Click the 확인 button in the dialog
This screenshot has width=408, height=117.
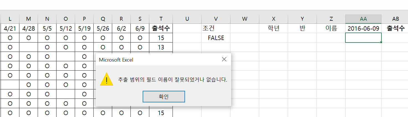click(x=163, y=97)
